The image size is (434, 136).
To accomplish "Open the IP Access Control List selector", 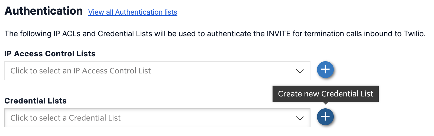I will pos(157,71).
